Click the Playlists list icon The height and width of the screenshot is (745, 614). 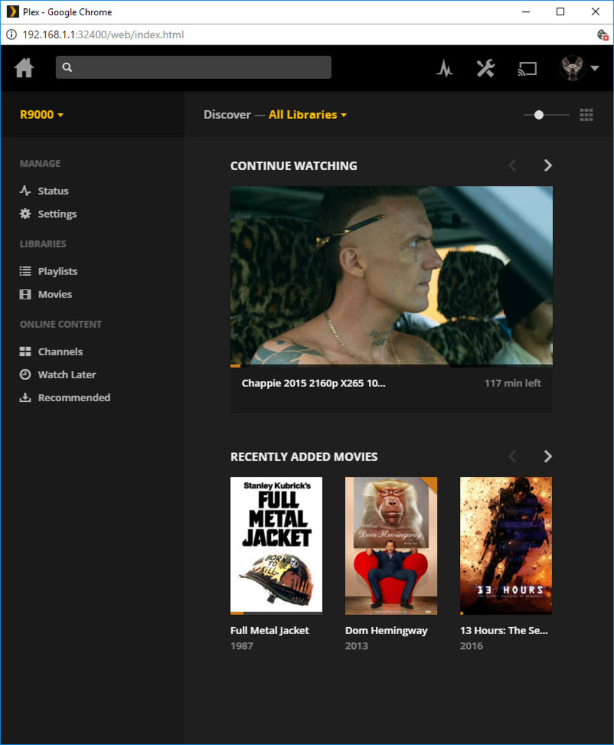tap(25, 271)
